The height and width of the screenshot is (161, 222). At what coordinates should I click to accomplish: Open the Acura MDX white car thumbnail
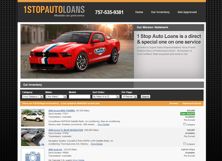(x=33, y=118)
